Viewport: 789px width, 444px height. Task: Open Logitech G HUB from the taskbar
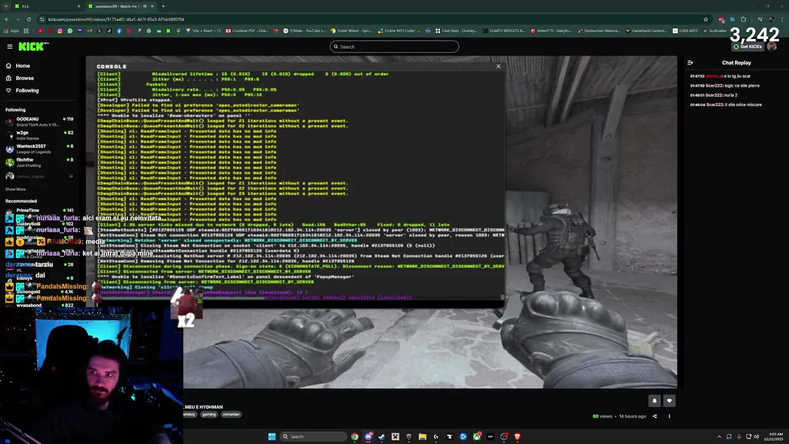pyautogui.click(x=436, y=437)
